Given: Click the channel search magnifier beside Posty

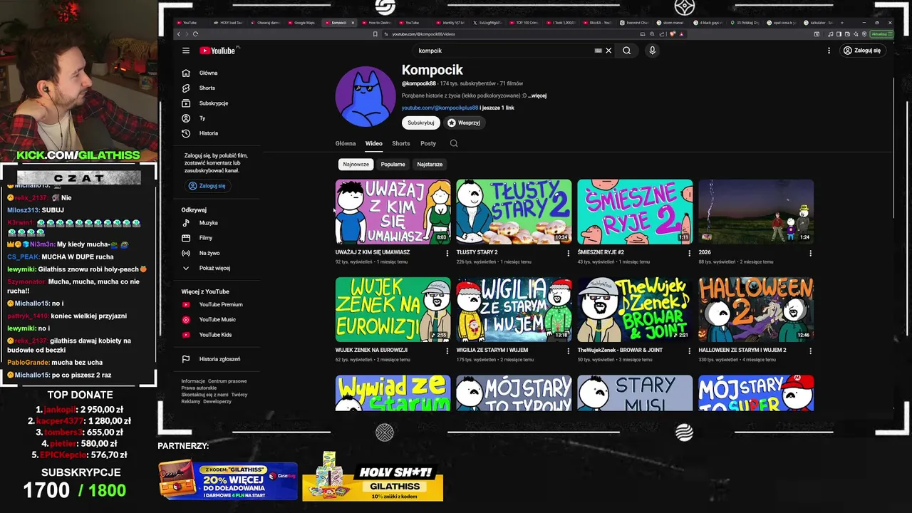Looking at the screenshot, I should 454,143.
